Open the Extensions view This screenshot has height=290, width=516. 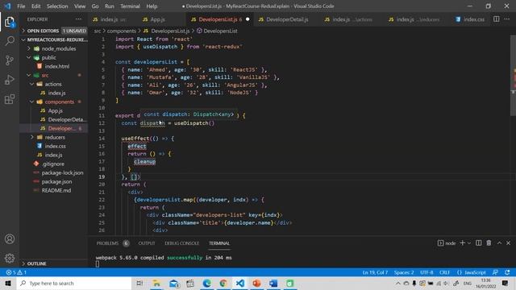tap(10, 99)
